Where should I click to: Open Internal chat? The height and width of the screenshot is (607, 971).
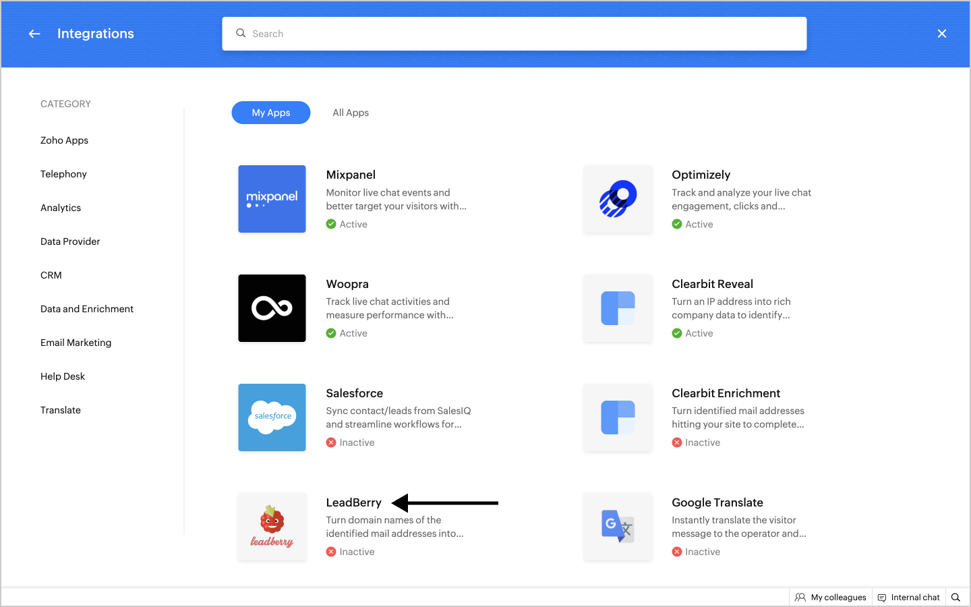pos(909,598)
